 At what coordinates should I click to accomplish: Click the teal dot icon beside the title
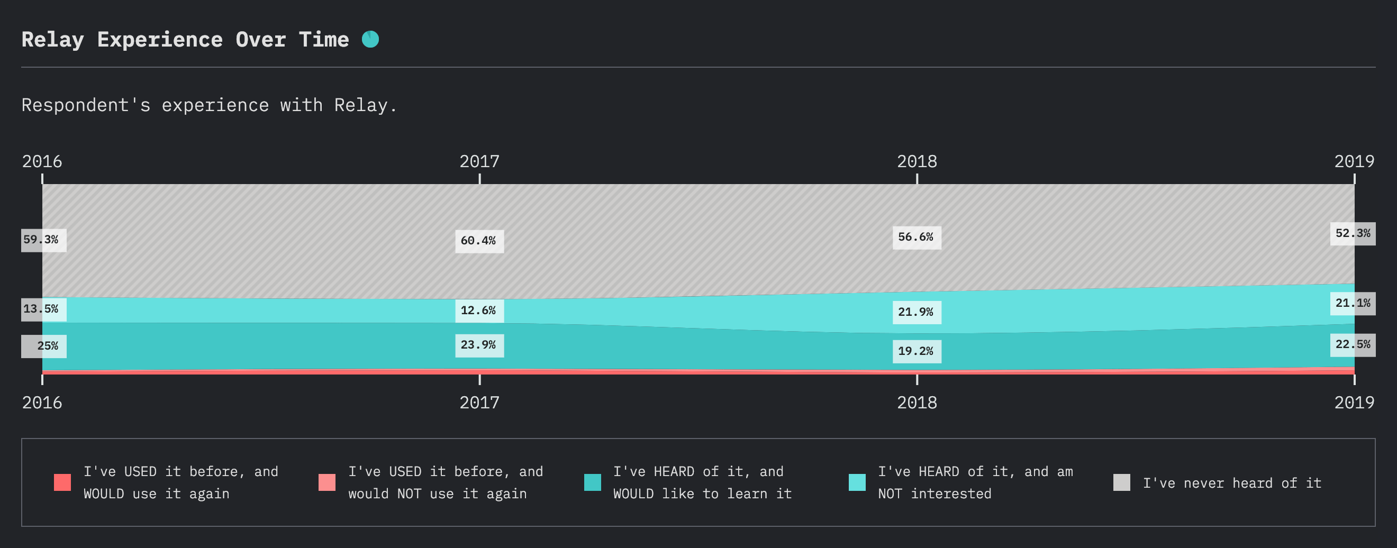pyautogui.click(x=371, y=39)
